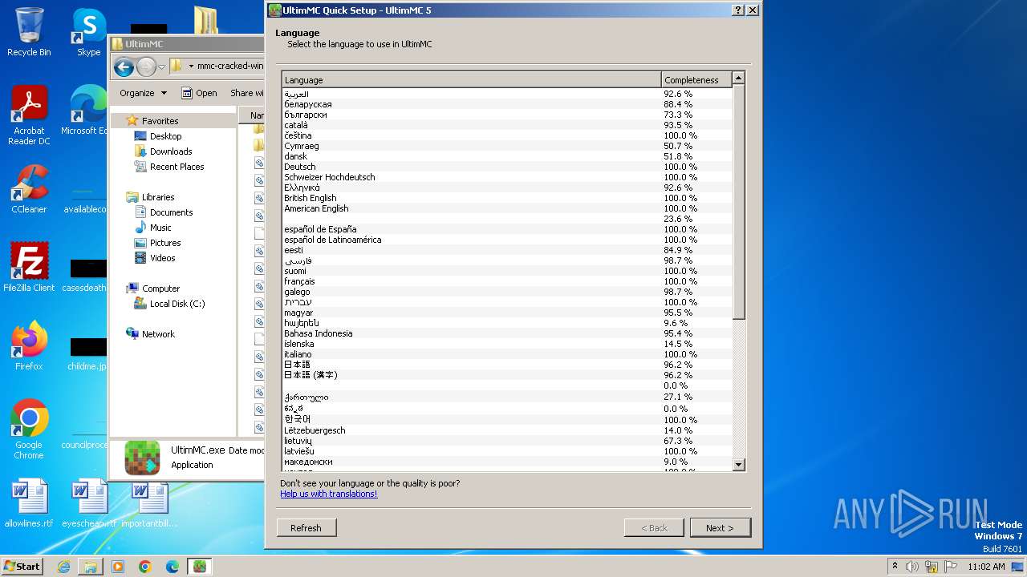
Task: Click the Edge taskbar icon
Action: [173, 567]
